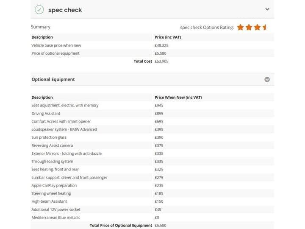Click the second orange rating star
Image resolution: width=305 pixels, height=229 pixels.
coord(249,27)
